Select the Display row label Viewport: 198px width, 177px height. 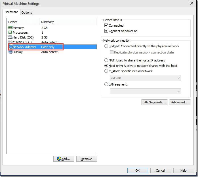[x=18, y=52]
